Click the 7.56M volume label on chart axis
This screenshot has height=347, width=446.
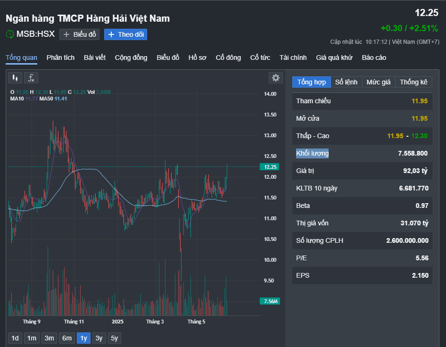[270, 301]
